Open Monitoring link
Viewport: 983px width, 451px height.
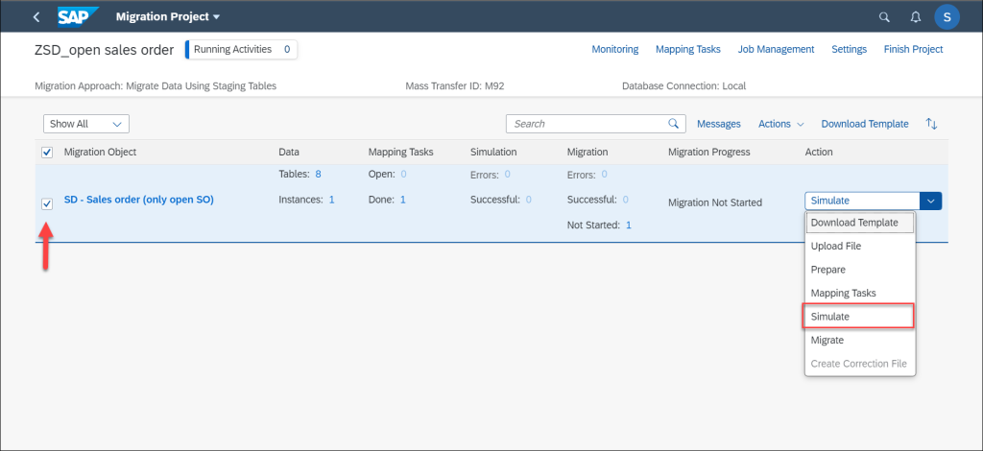tap(615, 49)
